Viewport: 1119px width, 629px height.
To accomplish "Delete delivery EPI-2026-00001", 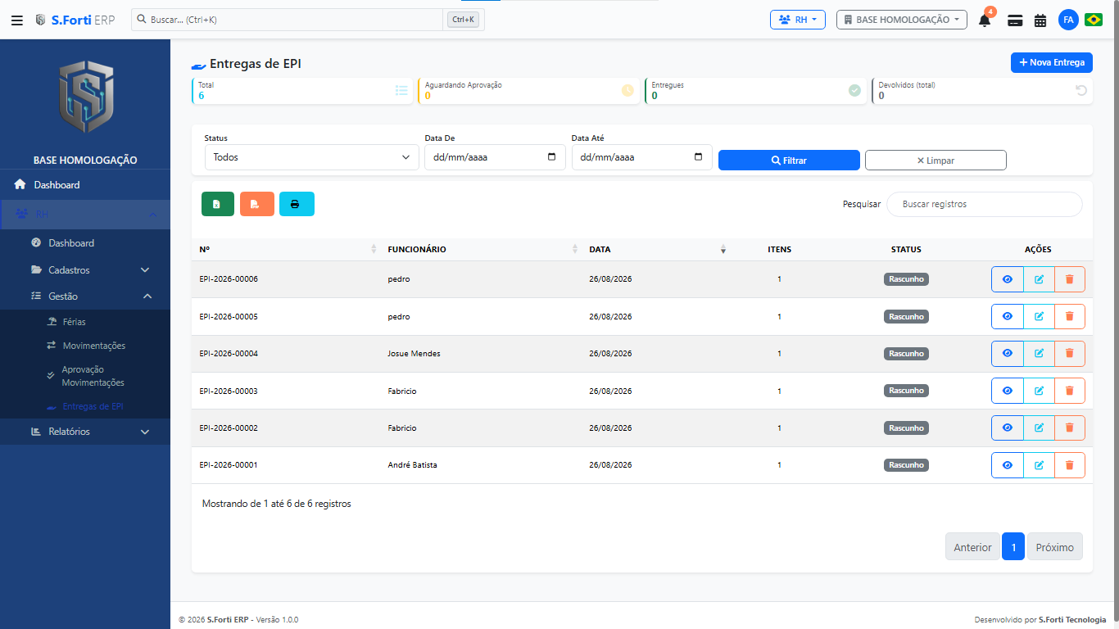I will tap(1070, 465).
